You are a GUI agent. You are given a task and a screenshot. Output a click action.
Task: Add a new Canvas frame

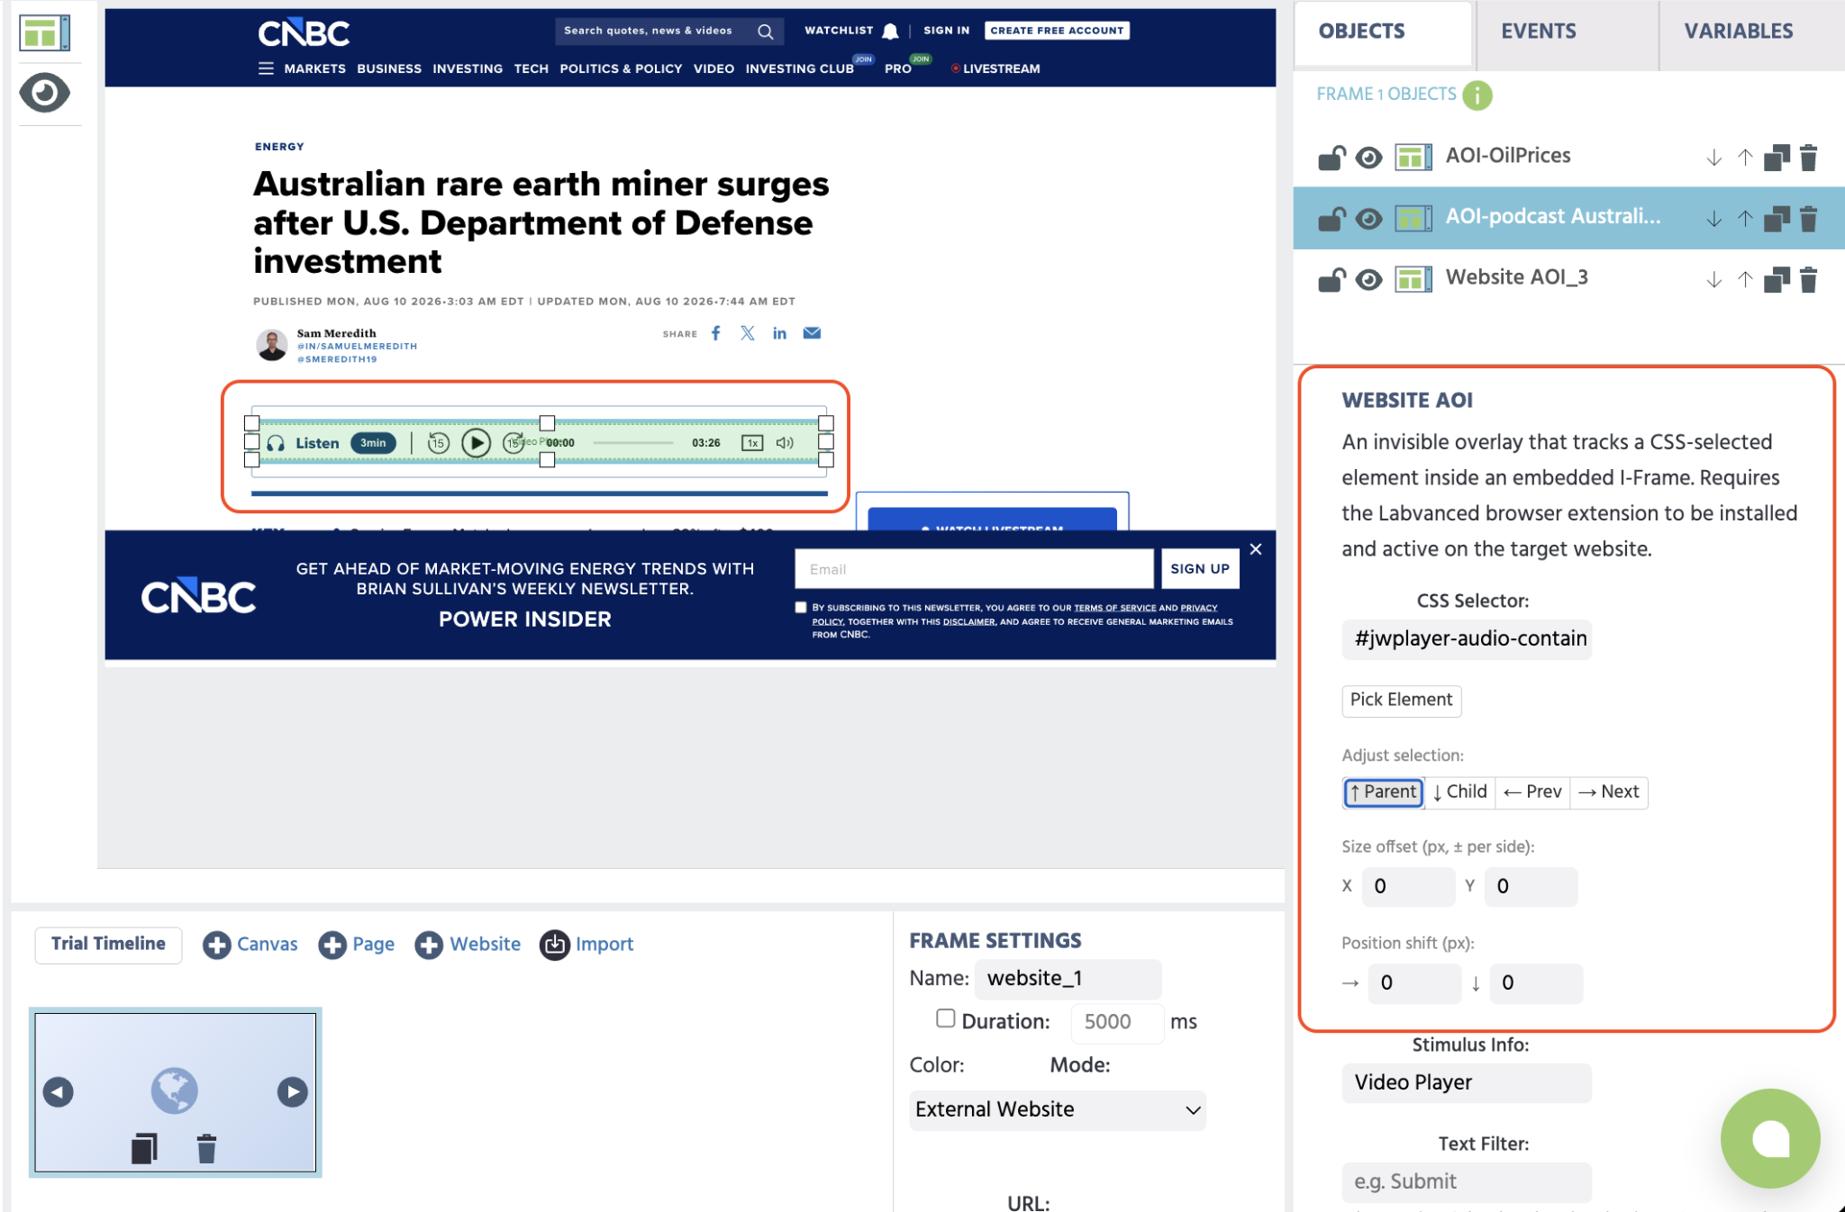point(250,945)
